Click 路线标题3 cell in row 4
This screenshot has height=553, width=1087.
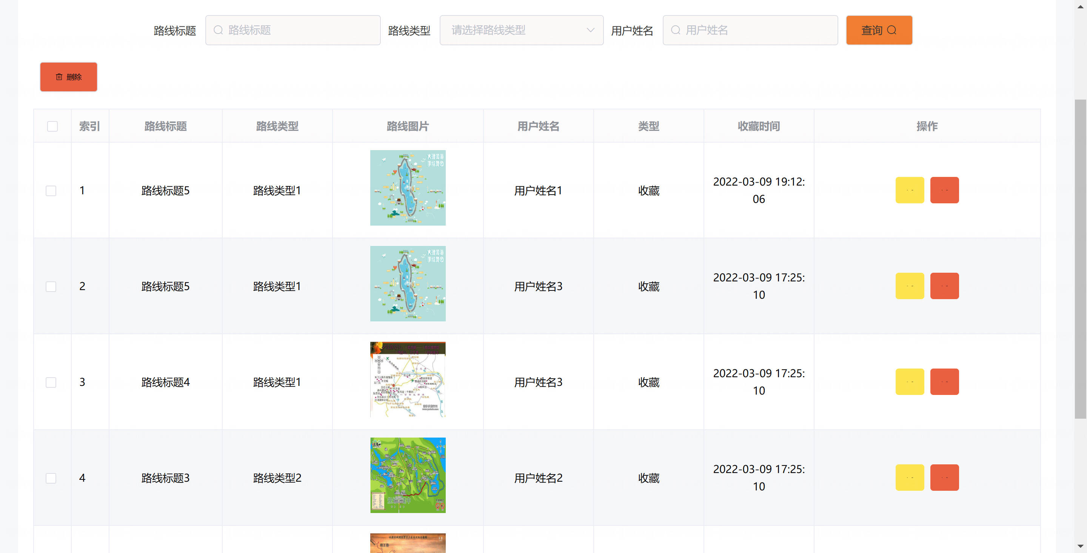pyautogui.click(x=165, y=478)
